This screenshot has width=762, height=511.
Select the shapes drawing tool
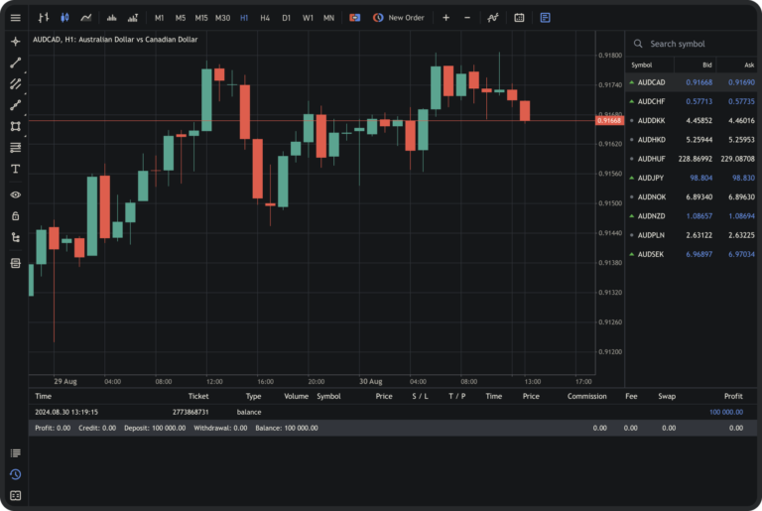pos(16,126)
